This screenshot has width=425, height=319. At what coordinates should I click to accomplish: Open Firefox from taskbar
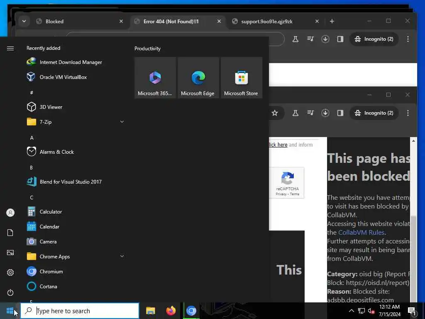(x=171, y=311)
